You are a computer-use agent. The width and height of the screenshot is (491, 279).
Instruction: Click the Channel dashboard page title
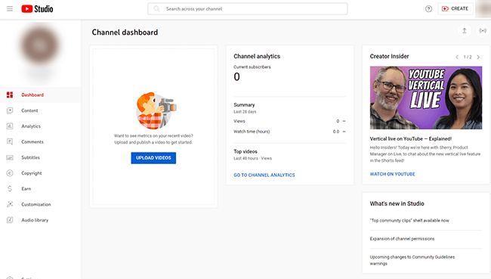tap(125, 33)
